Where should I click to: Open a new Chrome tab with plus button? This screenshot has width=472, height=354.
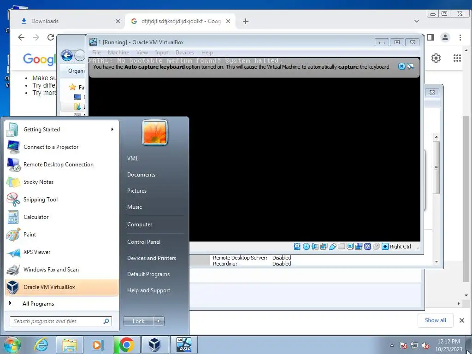(x=246, y=21)
